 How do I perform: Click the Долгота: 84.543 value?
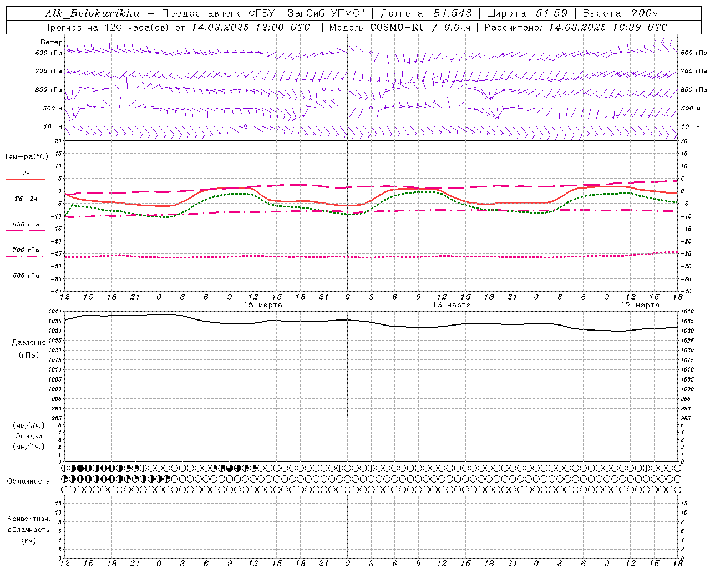[427, 13]
